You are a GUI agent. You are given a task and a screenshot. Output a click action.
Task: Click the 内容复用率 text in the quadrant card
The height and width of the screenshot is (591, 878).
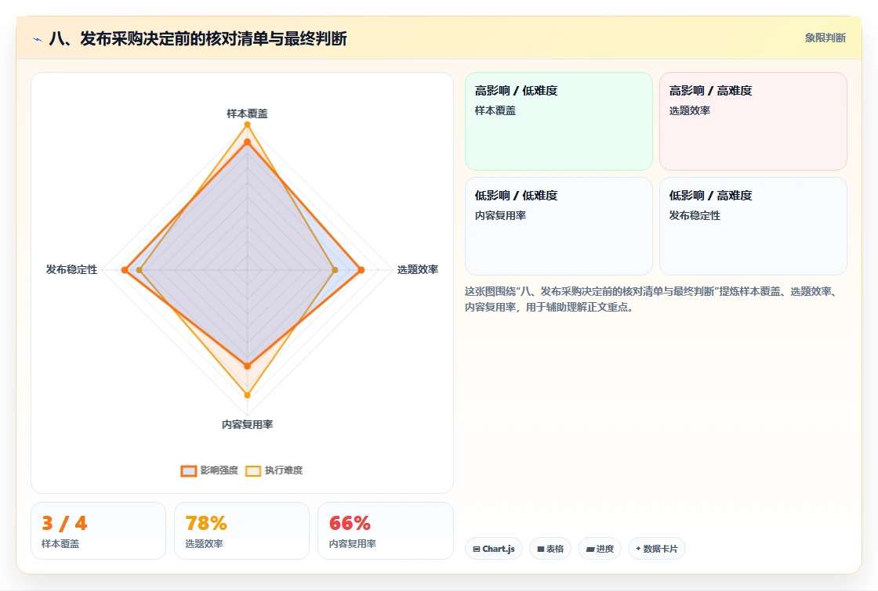500,215
